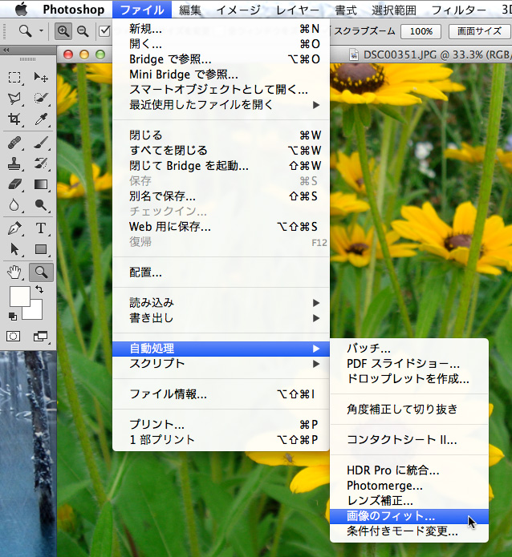
Task: Select the Rectangle shape tool
Action: point(41,249)
